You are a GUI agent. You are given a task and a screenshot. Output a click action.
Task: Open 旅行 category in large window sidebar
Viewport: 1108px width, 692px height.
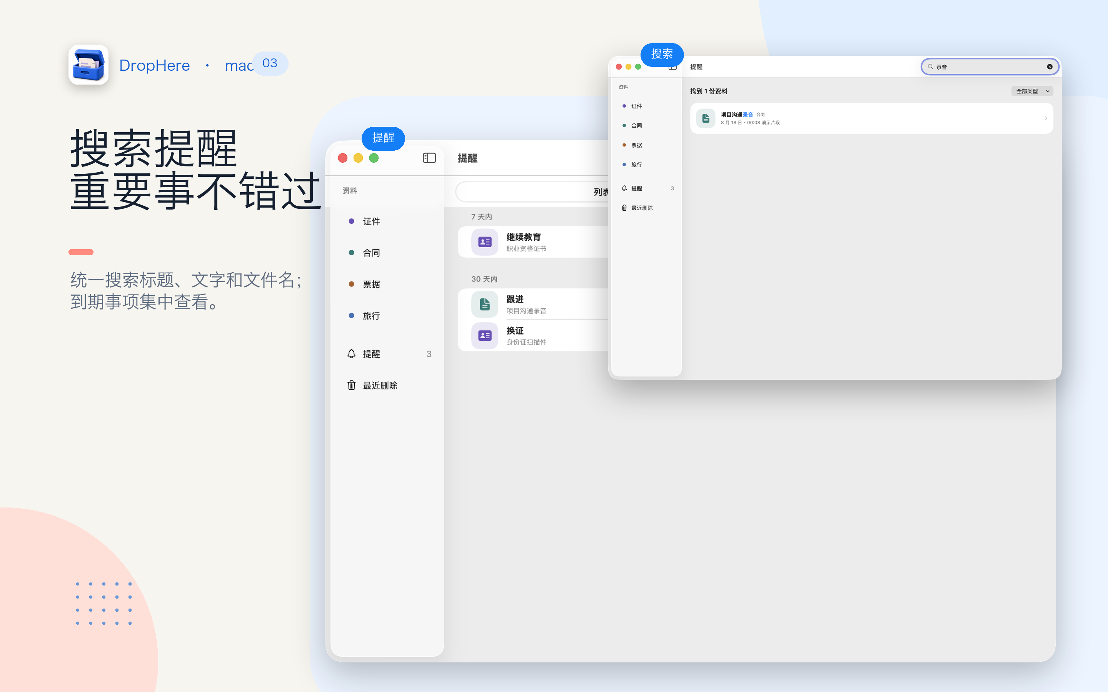(x=371, y=316)
